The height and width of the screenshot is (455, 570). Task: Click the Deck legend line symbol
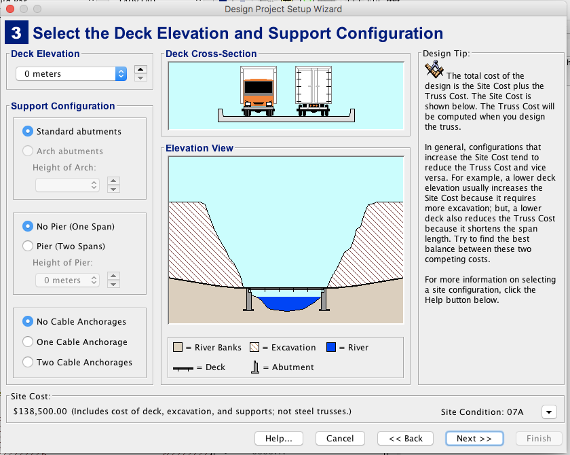(x=183, y=369)
